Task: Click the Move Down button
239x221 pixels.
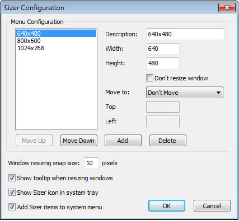Action: pyautogui.click(x=79, y=141)
